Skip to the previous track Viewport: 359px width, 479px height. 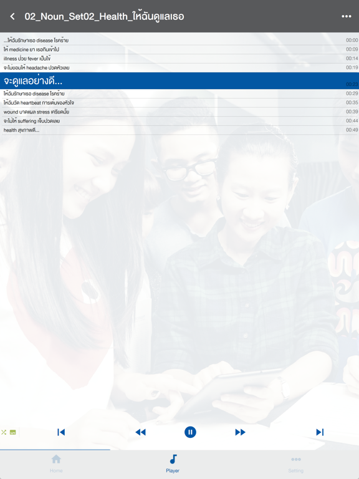(x=61, y=432)
